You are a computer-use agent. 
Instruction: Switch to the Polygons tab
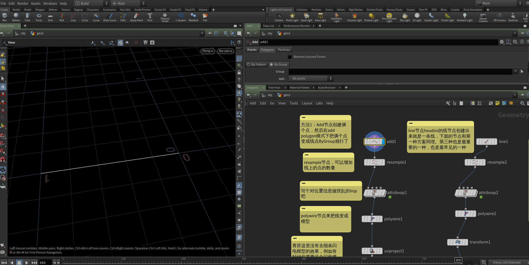click(x=267, y=50)
